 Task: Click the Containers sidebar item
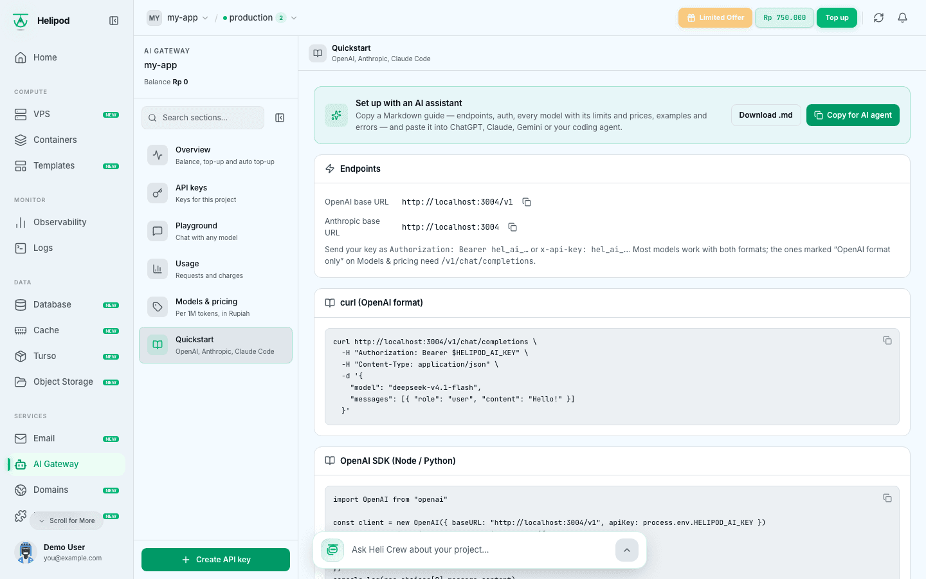tap(66, 140)
